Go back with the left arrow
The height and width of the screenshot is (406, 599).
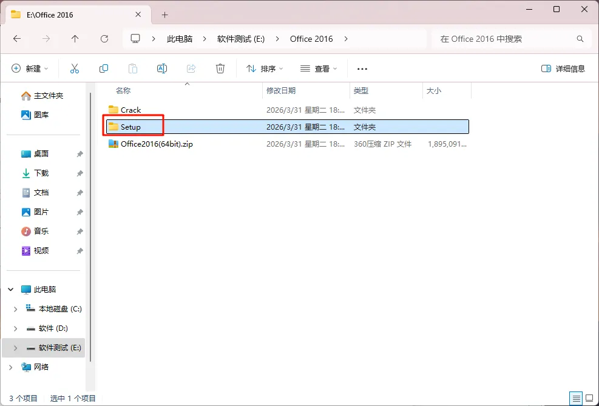click(x=17, y=39)
